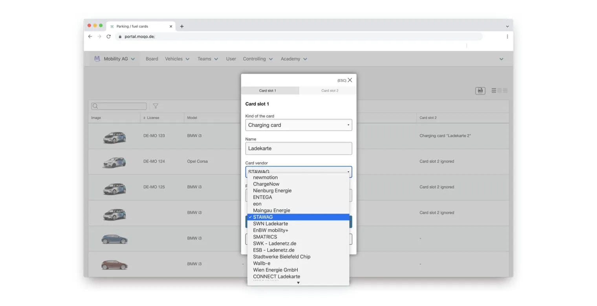
Task: Select license DE-MO 125 cell
Action: coord(154,187)
